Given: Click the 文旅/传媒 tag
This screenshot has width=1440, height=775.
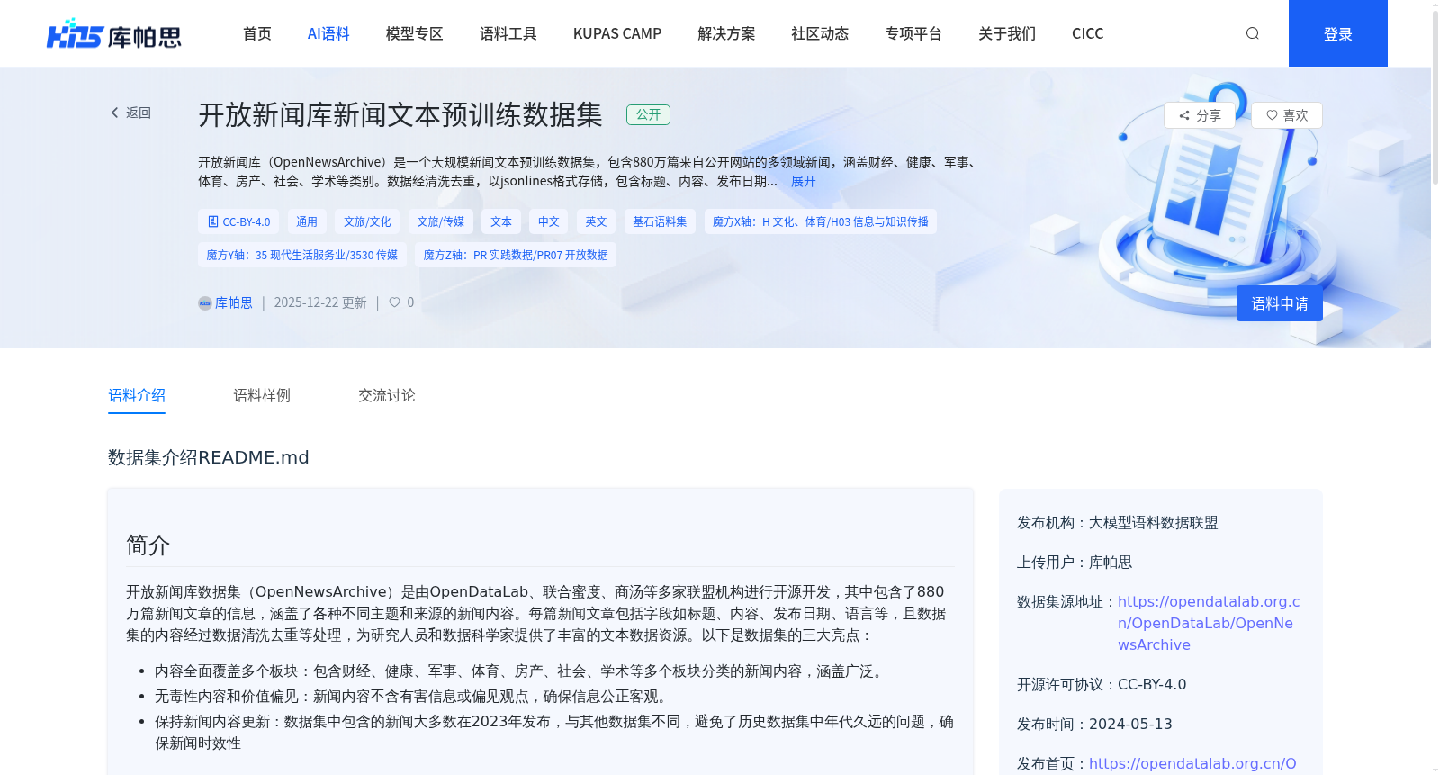Looking at the screenshot, I should pos(441,221).
